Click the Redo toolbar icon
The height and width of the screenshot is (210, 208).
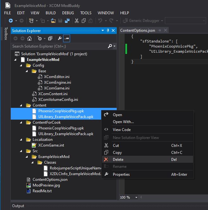111,21
